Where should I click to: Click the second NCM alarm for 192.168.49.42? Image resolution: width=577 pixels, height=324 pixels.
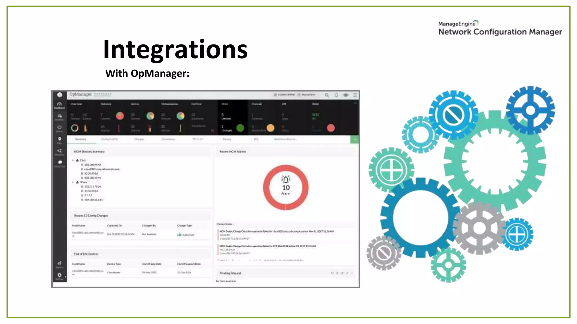pos(268,246)
